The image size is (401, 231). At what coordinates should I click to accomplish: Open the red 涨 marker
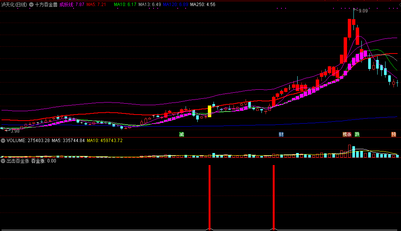pyautogui.click(x=349, y=135)
